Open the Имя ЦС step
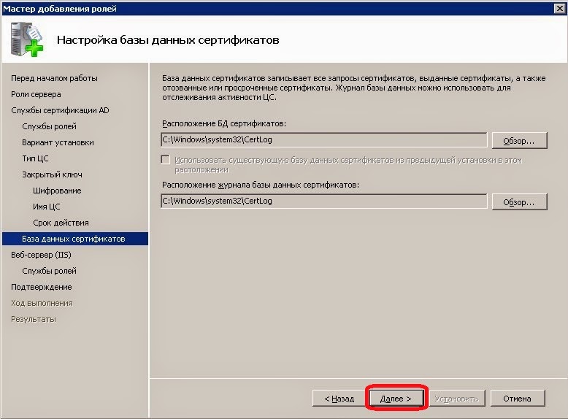The image size is (568, 419). [x=47, y=207]
